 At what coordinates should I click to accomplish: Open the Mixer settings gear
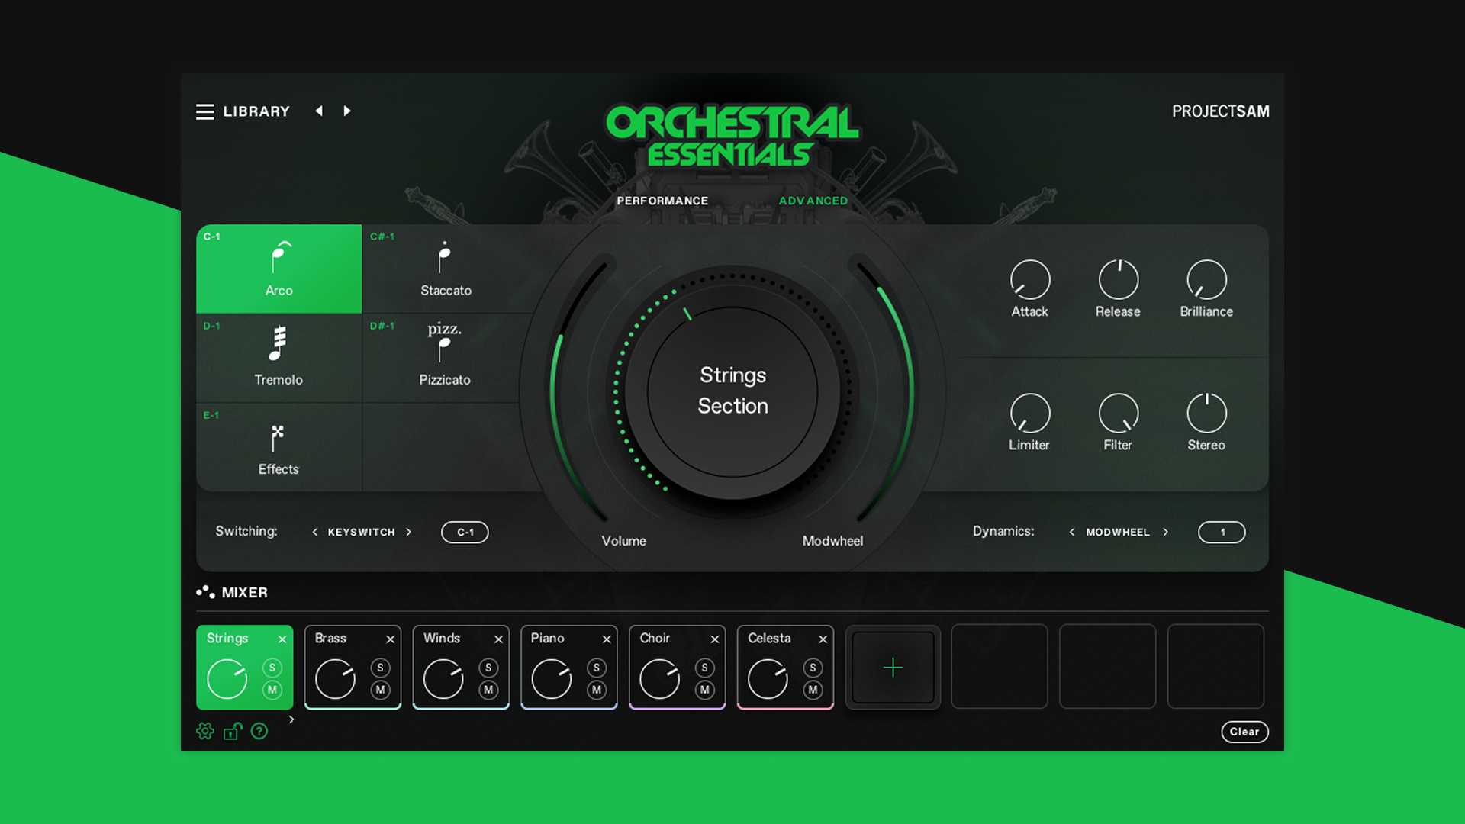(x=204, y=731)
